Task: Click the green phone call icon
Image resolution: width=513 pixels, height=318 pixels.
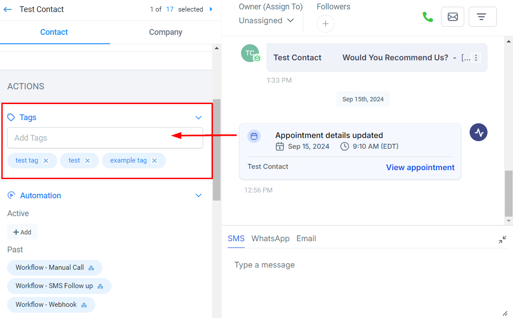Action: coord(428,17)
